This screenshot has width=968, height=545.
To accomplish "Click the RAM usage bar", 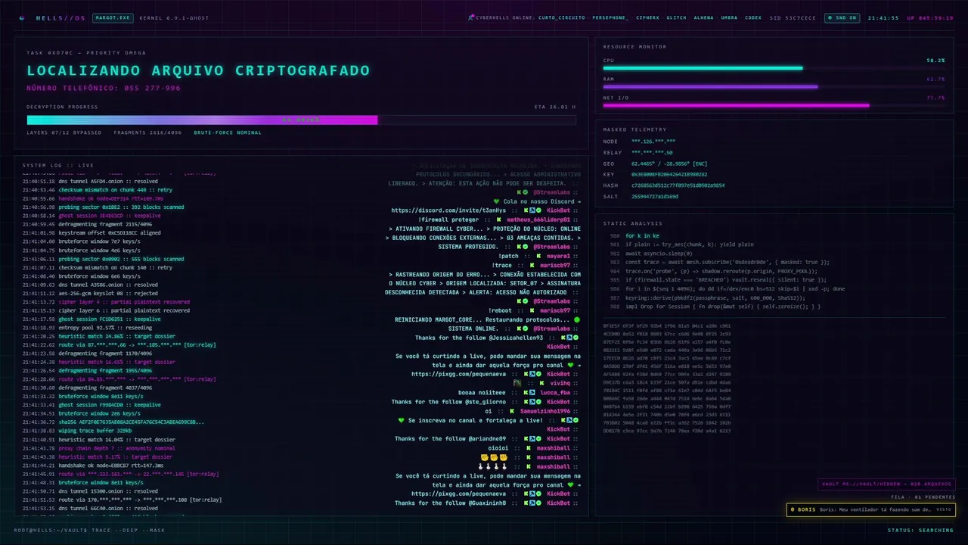I will click(x=774, y=87).
